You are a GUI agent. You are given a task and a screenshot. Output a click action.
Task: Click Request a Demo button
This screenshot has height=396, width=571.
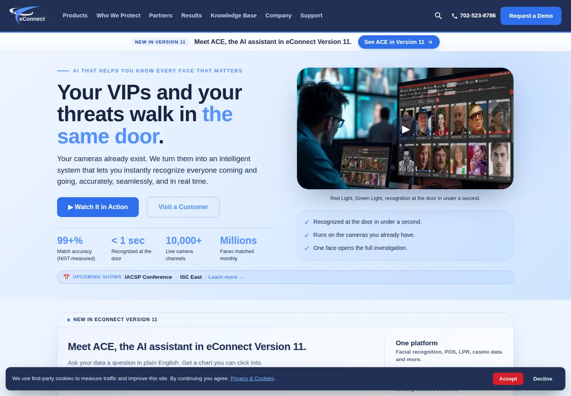pos(531,16)
